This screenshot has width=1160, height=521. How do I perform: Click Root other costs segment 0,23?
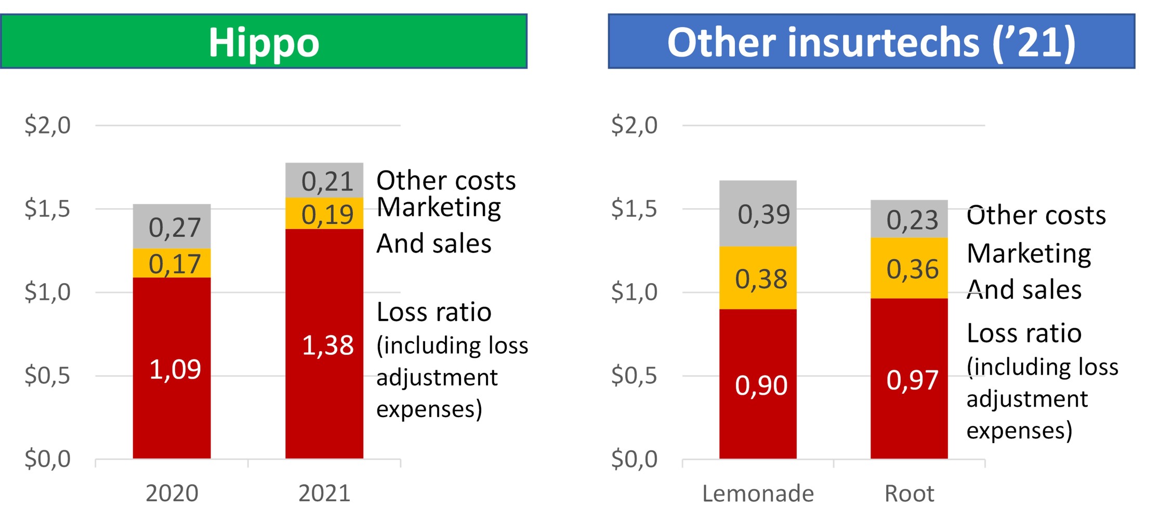click(x=909, y=219)
